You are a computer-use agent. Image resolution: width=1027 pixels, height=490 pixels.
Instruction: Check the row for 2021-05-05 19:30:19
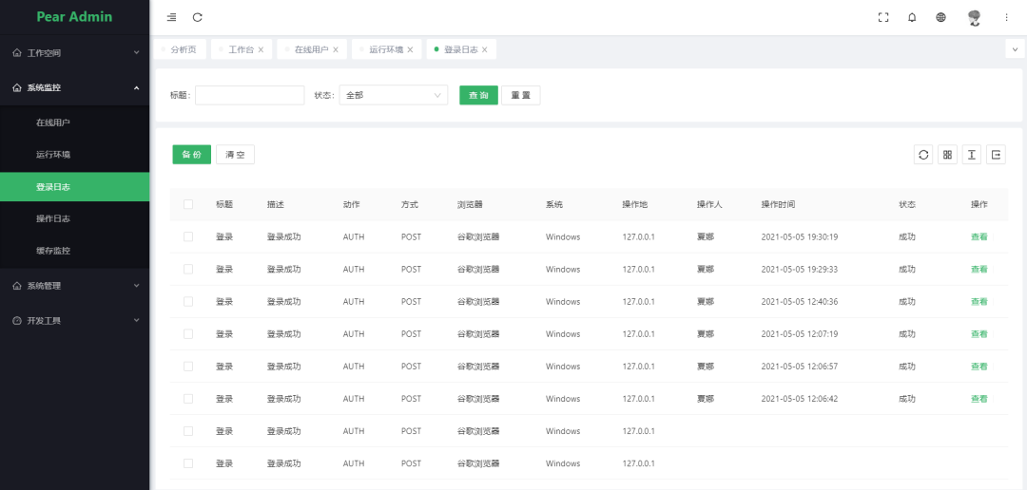pyautogui.click(x=188, y=236)
